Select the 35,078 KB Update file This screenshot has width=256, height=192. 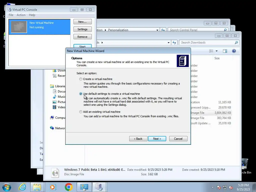tap(211, 123)
